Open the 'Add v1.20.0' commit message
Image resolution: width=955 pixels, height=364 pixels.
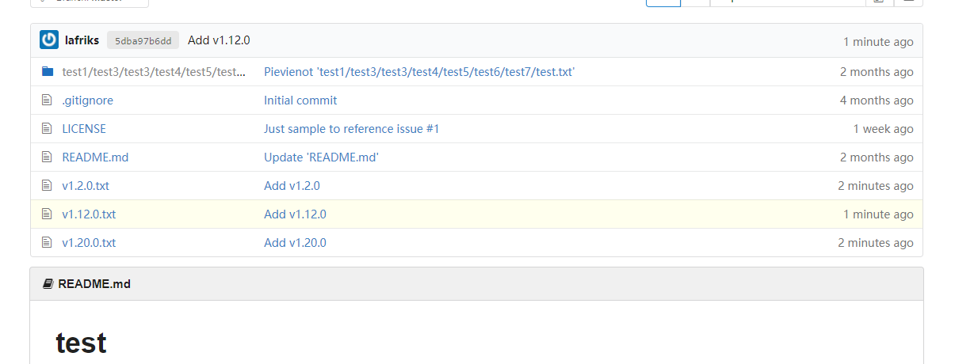point(295,243)
